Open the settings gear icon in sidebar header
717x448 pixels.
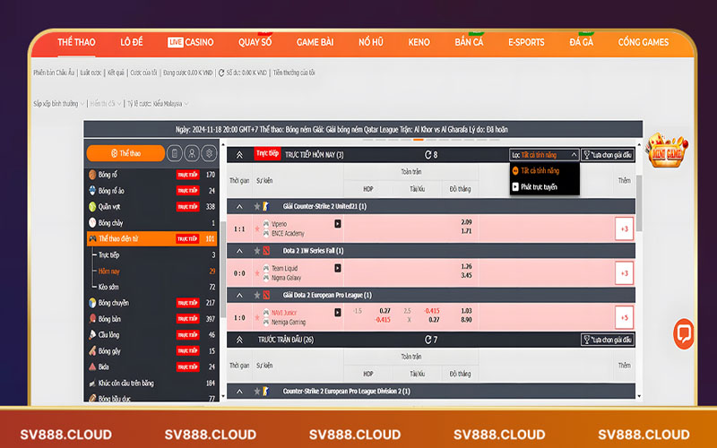(x=209, y=153)
